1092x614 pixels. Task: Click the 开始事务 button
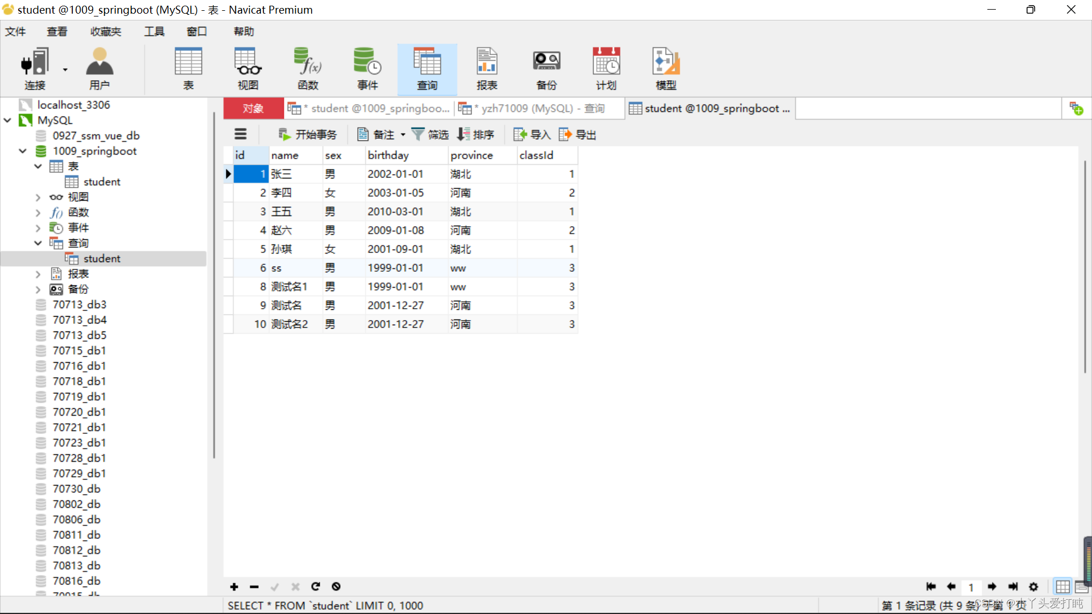click(x=308, y=134)
